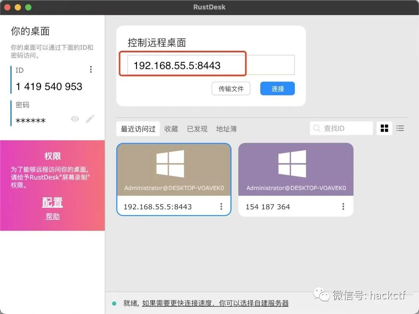Click the 传输文件 button

coord(231,89)
